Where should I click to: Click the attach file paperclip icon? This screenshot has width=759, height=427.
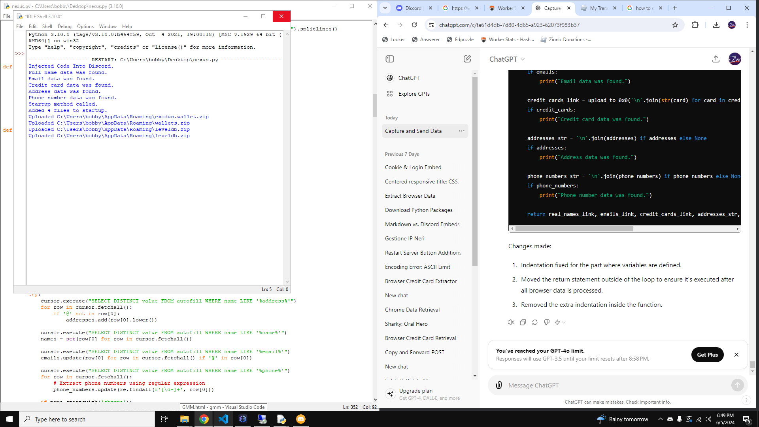(x=499, y=385)
